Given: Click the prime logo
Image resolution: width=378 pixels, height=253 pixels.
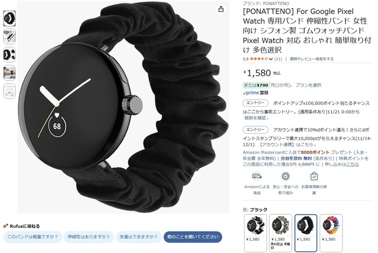Looking at the screenshot, I should pyautogui.click(x=251, y=93).
